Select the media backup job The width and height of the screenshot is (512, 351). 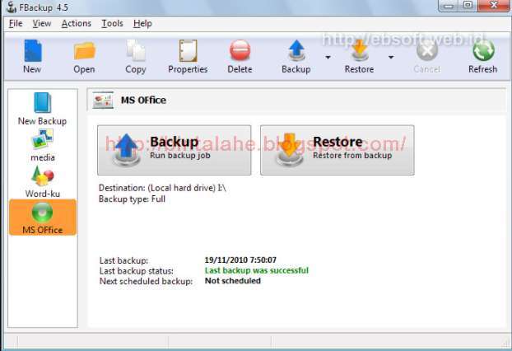point(43,145)
